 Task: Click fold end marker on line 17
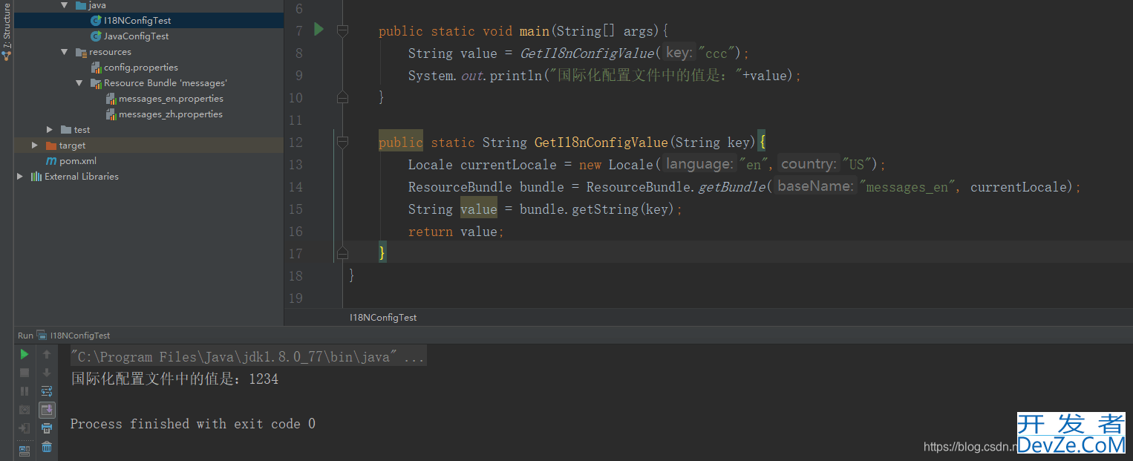(342, 252)
